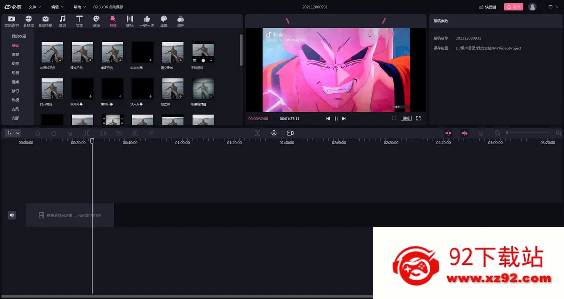The width and height of the screenshot is (564, 299).
Task: Open the 文件 menu dropdown
Action: (35, 7)
